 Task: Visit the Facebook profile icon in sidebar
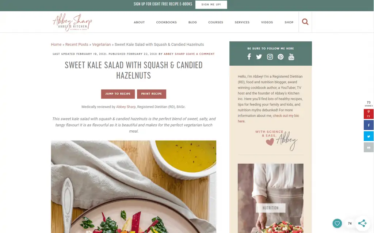coord(249,57)
